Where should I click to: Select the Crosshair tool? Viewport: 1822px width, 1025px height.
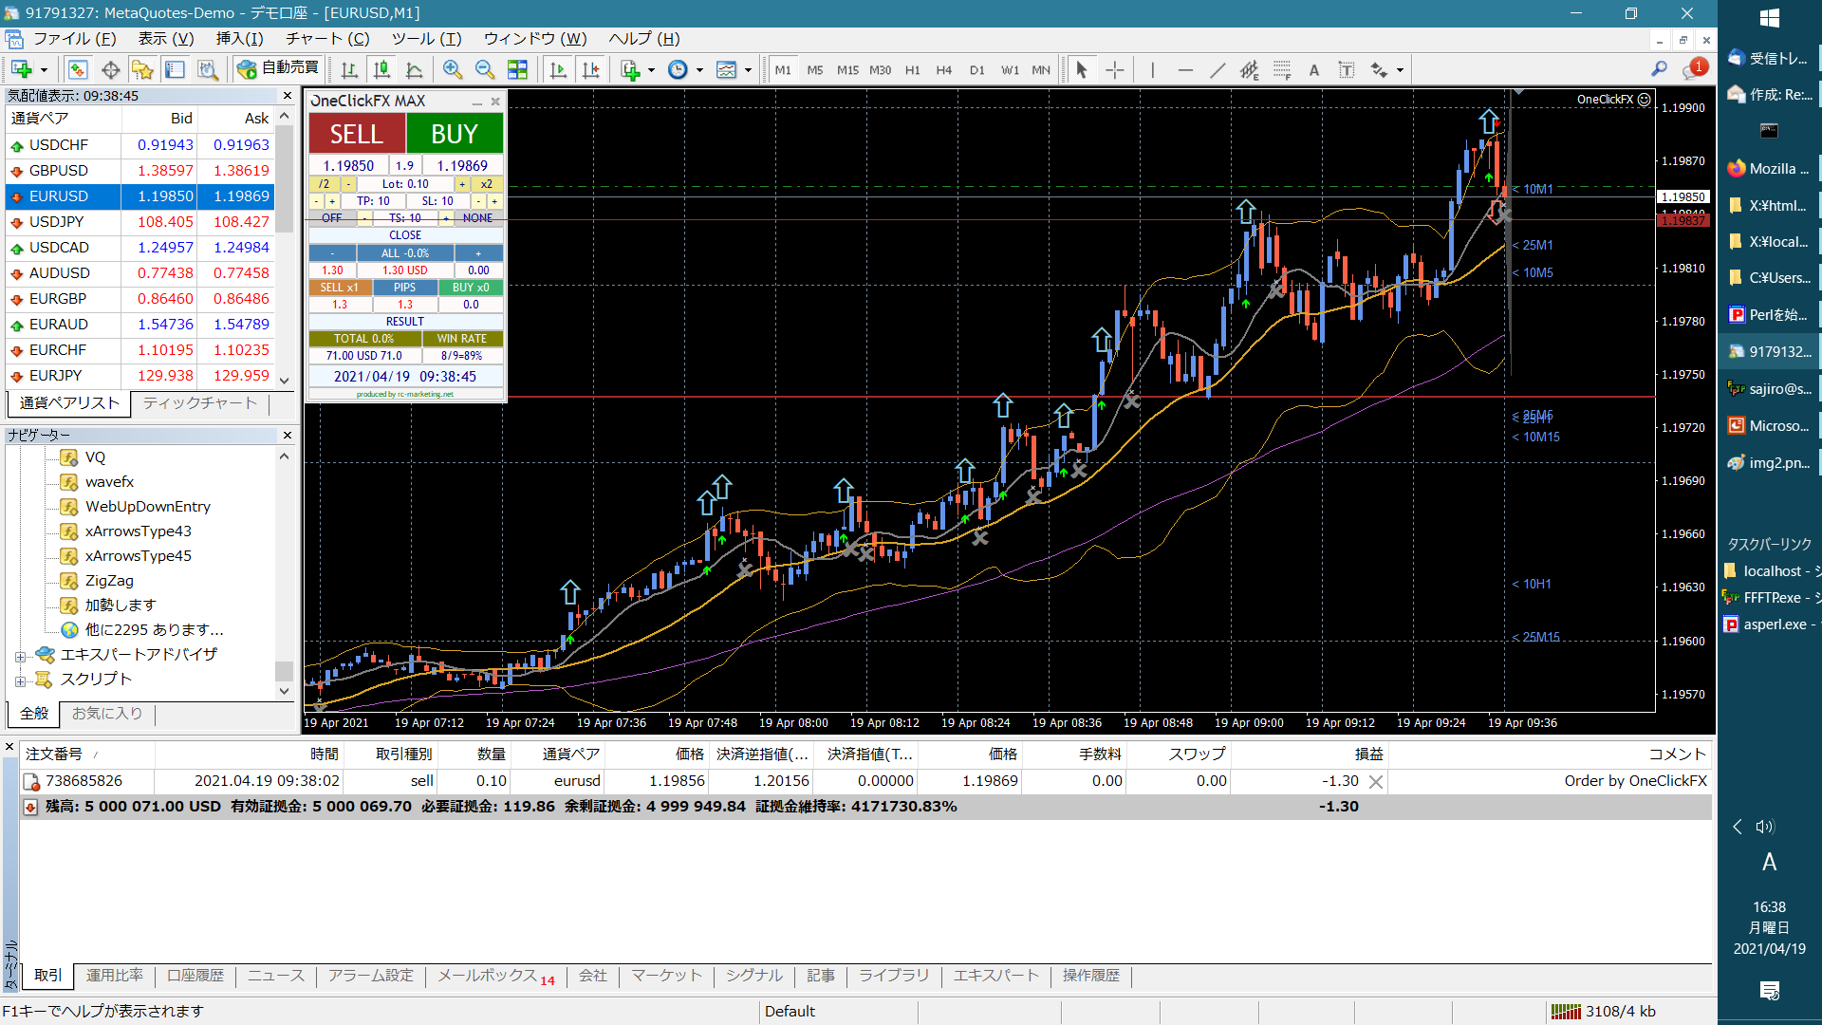[x=1114, y=69]
